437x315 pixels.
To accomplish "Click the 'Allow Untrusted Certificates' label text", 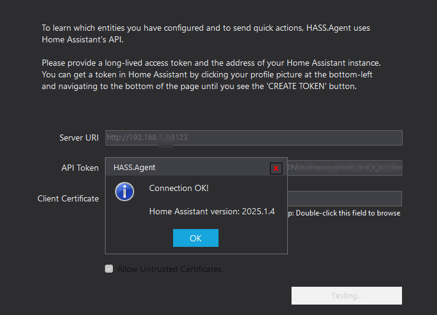I will pyautogui.click(x=169, y=269).
